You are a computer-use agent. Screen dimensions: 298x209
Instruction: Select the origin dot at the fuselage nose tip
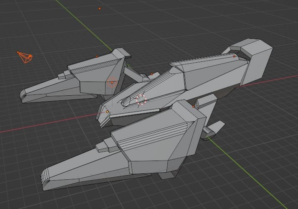[107, 112]
